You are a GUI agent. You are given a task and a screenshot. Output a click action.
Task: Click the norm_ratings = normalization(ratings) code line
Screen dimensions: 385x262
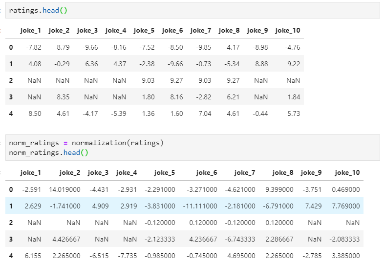pos(86,143)
